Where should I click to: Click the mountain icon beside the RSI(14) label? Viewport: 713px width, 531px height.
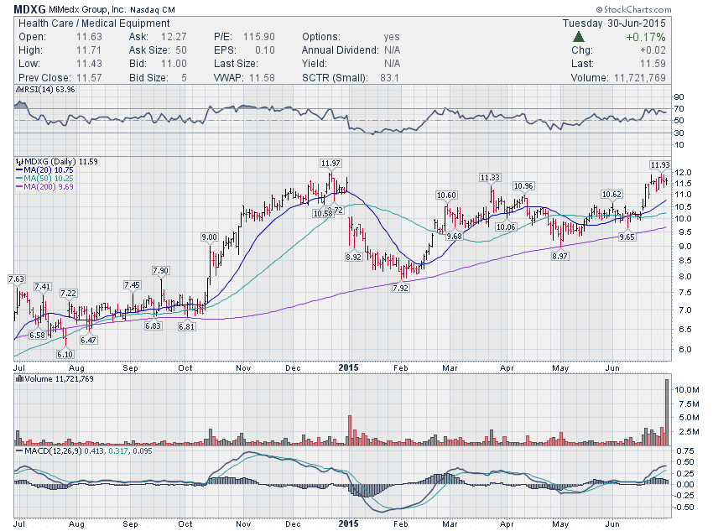click(x=20, y=90)
